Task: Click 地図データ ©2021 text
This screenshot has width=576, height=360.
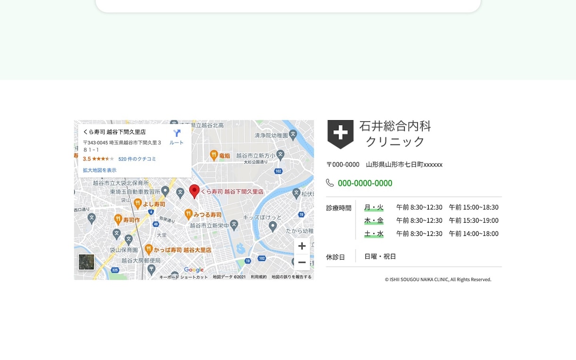Action: point(229,277)
